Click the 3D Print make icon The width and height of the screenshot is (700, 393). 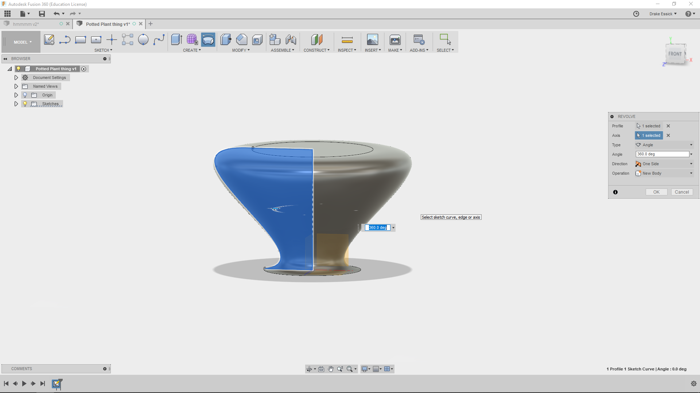coord(395,40)
